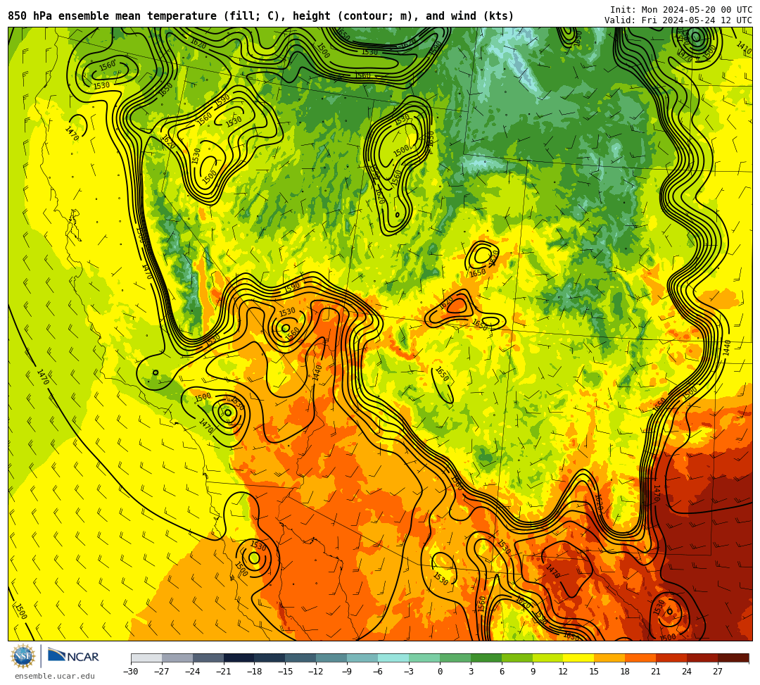Viewport: 760px width, 685px height.
Task: Pick the orange 18 to 21 colorbar swatch
Action: (641, 658)
